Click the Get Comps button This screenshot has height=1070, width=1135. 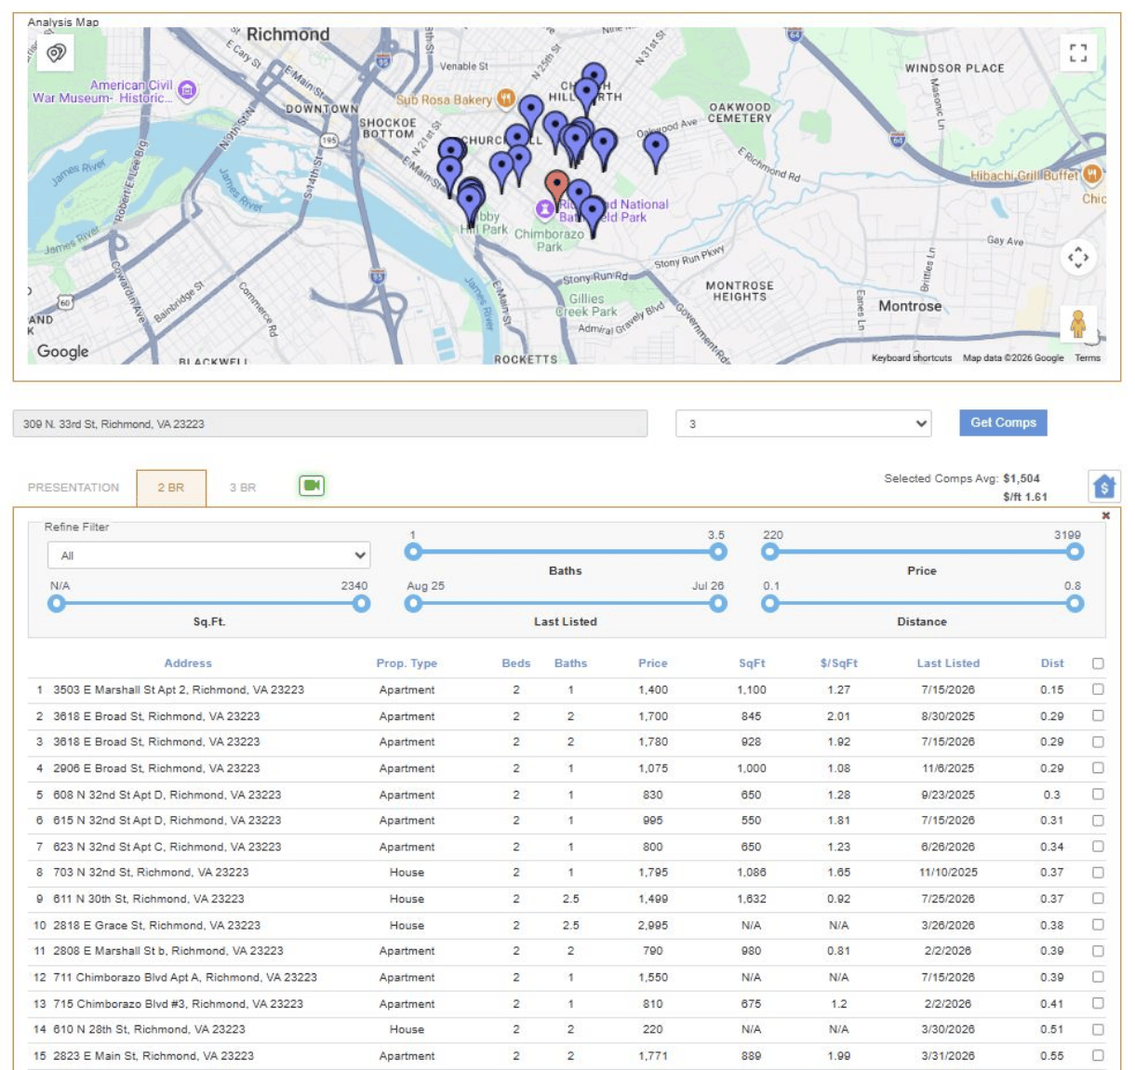[1003, 422]
